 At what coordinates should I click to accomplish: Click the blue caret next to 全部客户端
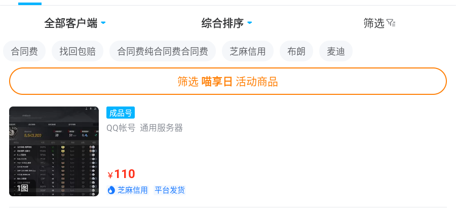103,23
